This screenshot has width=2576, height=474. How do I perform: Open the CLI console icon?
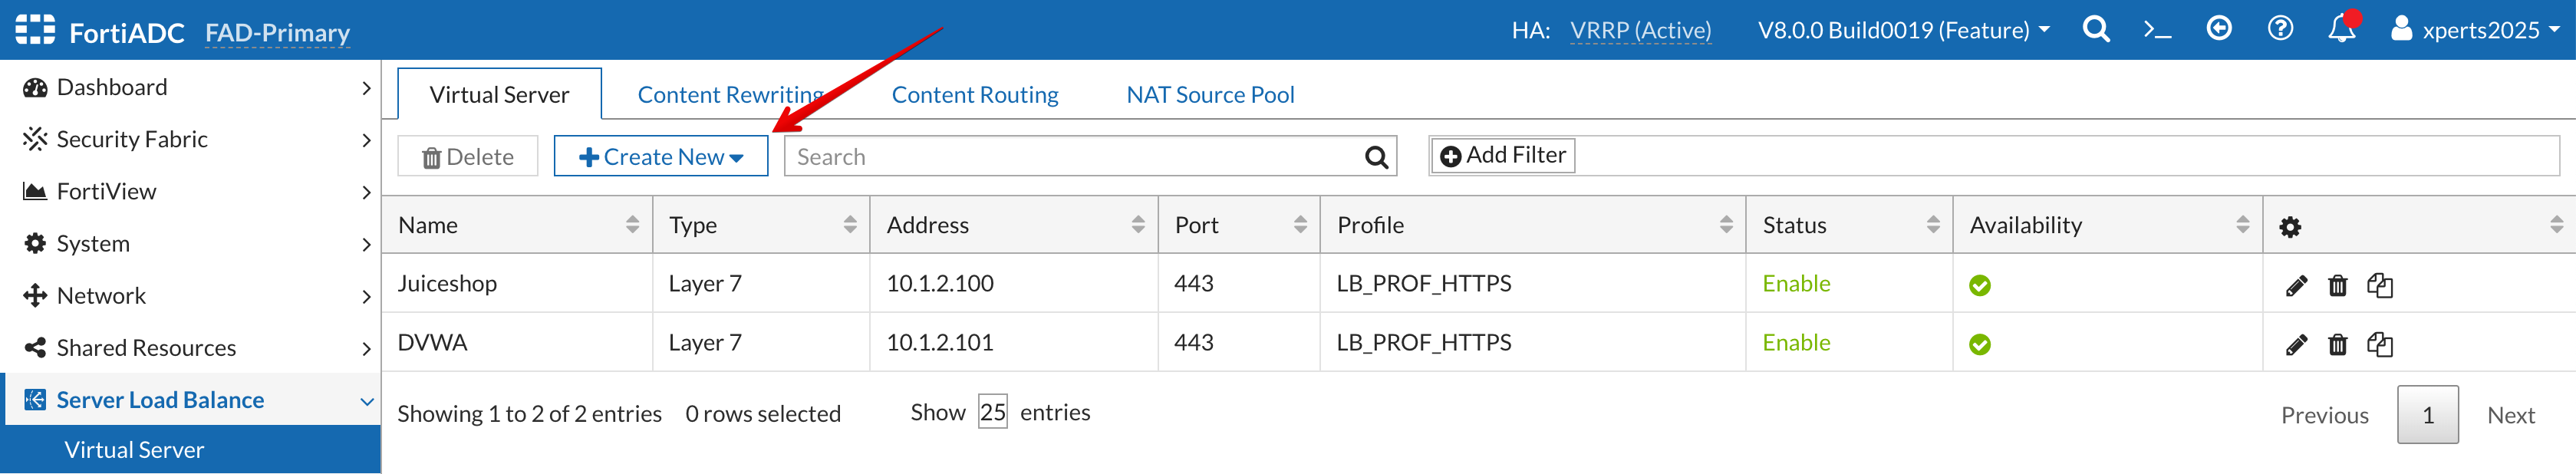[x=2157, y=30]
